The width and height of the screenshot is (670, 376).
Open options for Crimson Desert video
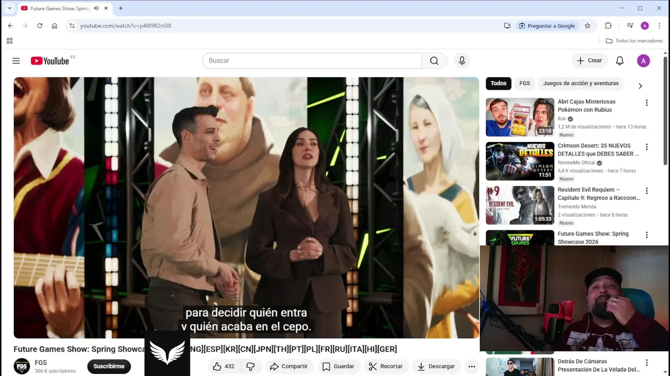coord(646,147)
